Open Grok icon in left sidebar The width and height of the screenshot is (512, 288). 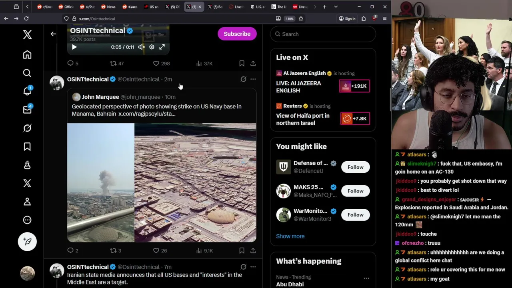click(x=27, y=128)
